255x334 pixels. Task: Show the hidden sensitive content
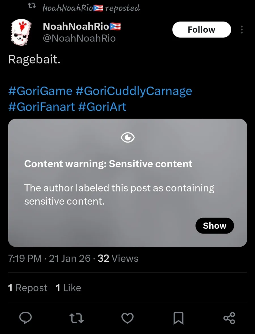(x=214, y=226)
